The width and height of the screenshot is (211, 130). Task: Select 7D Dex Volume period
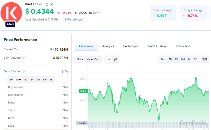[x=25, y=80]
